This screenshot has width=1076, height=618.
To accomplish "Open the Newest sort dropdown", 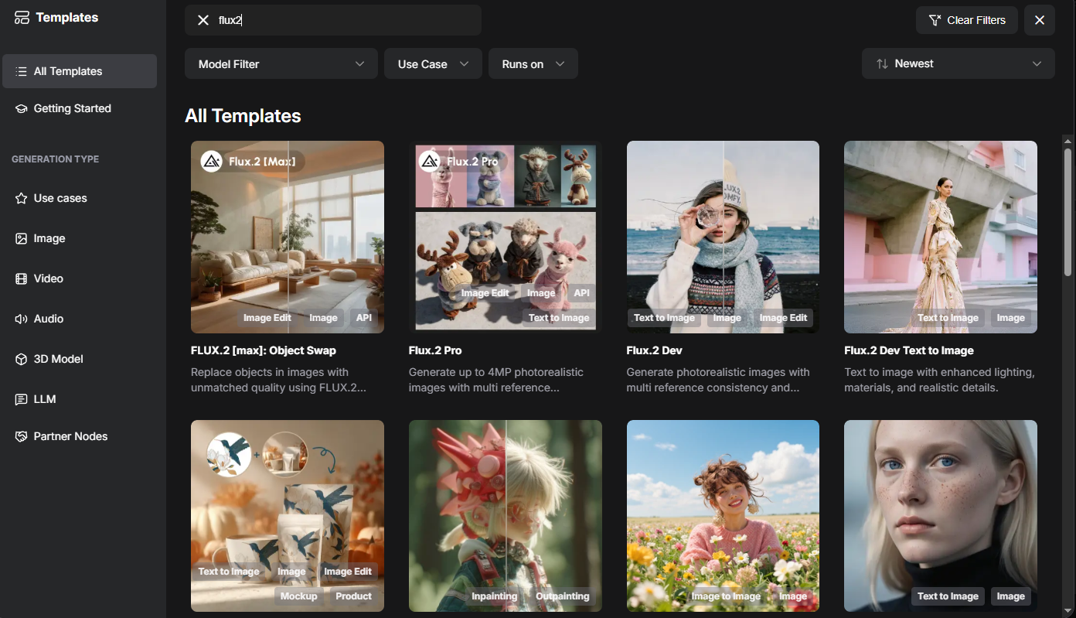I will point(959,63).
